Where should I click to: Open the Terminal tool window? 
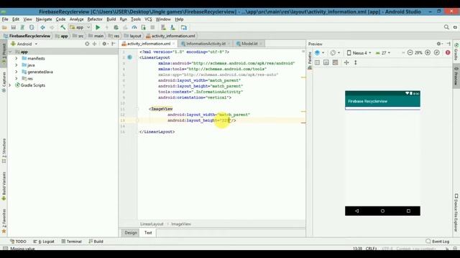point(71,242)
